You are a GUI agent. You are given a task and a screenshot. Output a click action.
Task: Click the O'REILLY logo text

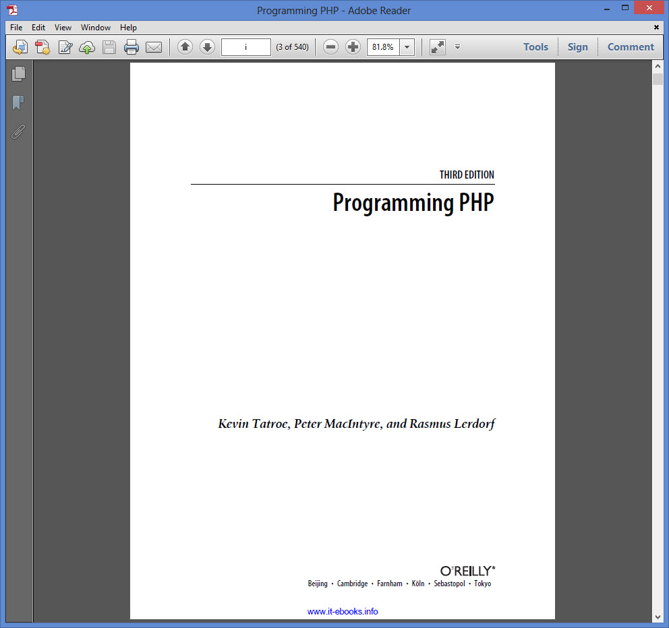[x=467, y=571]
